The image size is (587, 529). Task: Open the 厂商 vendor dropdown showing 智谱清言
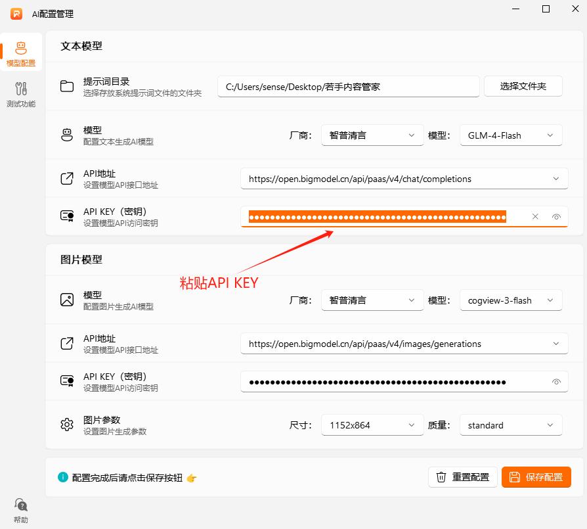click(x=372, y=135)
